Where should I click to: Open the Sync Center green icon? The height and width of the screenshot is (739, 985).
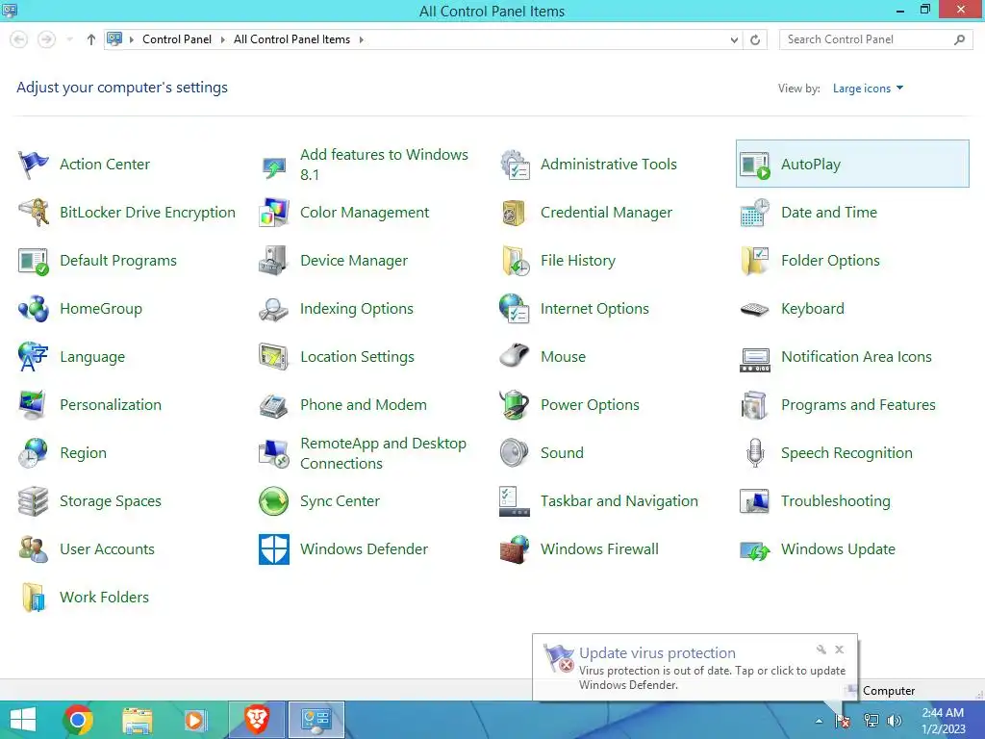274,500
